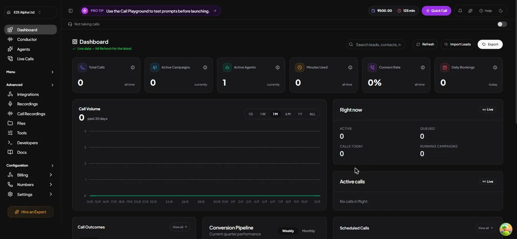The width and height of the screenshot is (517, 239).
Task: Click View all in Call Outcomes
Action: point(180,227)
